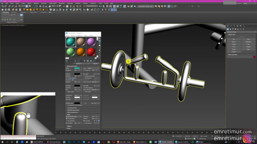Open Material Editor Navigation menu
257x144 pixels.
(x=79, y=36)
